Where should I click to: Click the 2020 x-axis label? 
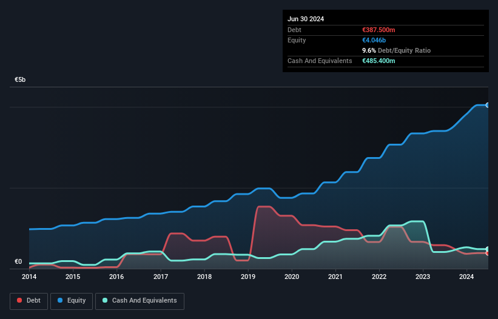(x=292, y=277)
